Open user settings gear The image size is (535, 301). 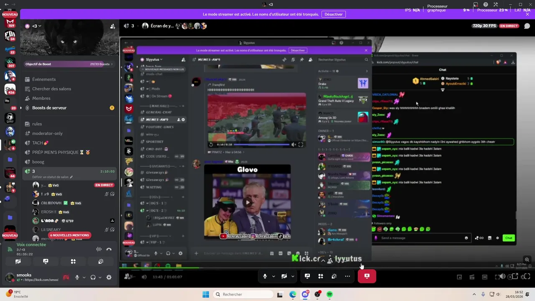109,277
